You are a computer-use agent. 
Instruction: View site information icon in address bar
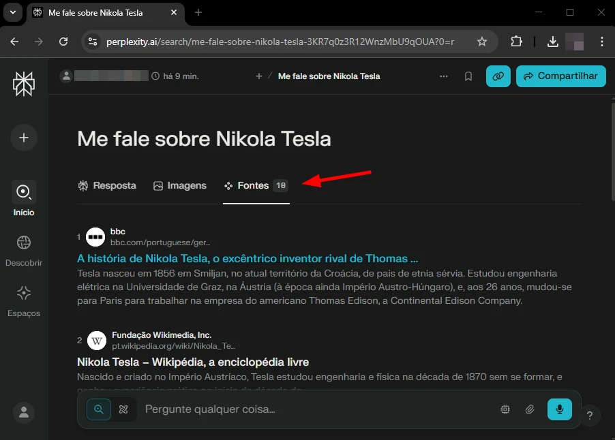click(x=93, y=42)
